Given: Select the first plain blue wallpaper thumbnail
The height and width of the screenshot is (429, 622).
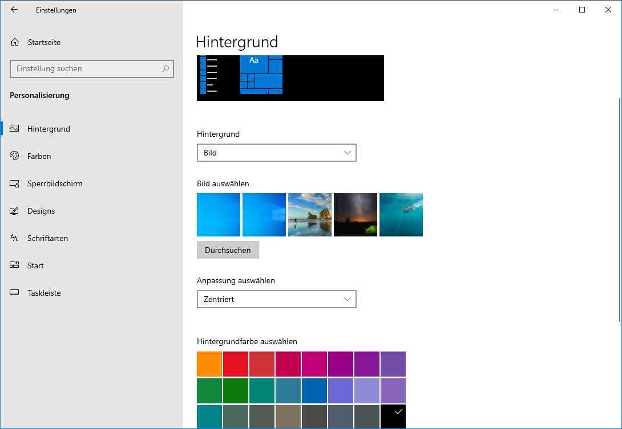Looking at the screenshot, I should coord(219,215).
